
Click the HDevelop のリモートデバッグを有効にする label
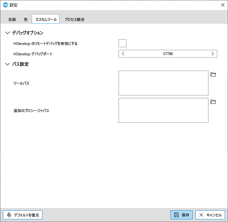[45, 43]
